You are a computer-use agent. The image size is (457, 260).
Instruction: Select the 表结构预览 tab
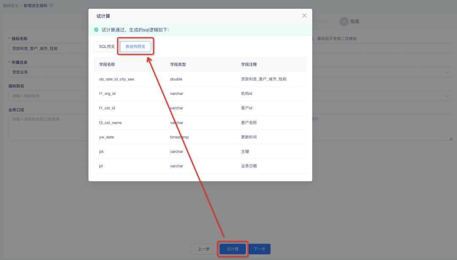[x=135, y=47]
